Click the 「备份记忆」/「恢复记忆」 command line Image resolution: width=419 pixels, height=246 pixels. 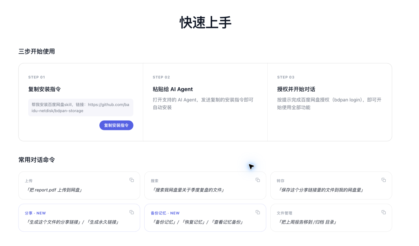pos(197,222)
